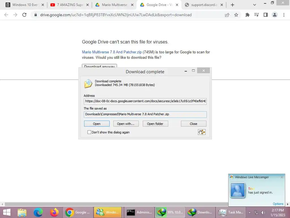Open the Downlo... IDM taskbar button
Viewport: 290px width, 218px height.
pos(200,212)
